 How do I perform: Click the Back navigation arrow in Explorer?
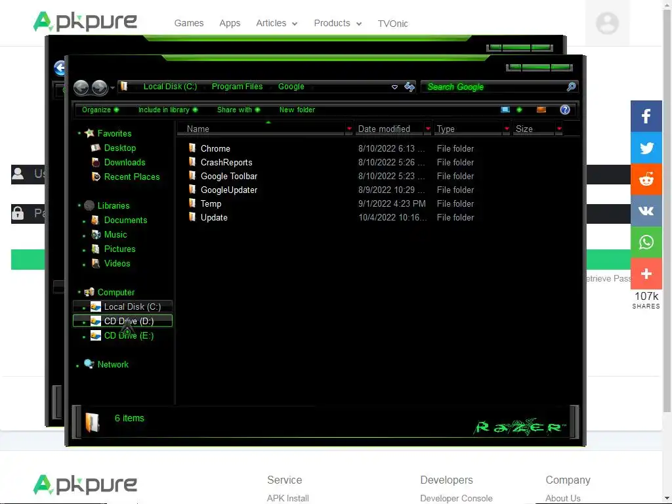[81, 87]
